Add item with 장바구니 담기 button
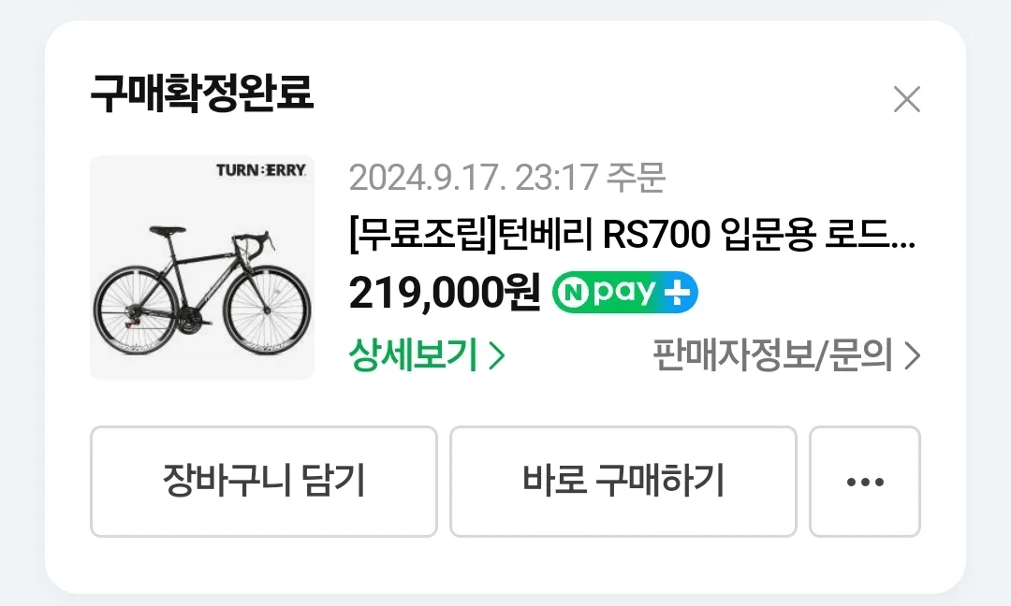This screenshot has height=606, width=1011. [264, 481]
